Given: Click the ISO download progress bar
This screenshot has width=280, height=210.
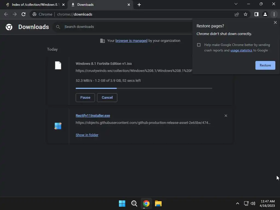Looking at the screenshot, I should pos(144,88).
